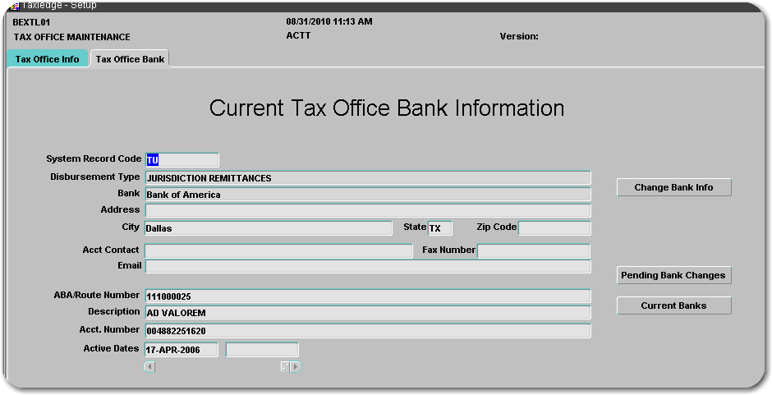
Task: Click the Active Dates start date field
Action: (x=181, y=350)
